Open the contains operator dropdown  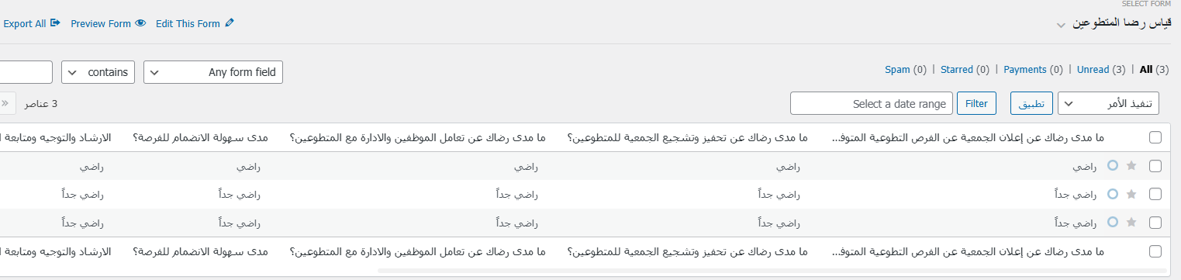(x=98, y=72)
